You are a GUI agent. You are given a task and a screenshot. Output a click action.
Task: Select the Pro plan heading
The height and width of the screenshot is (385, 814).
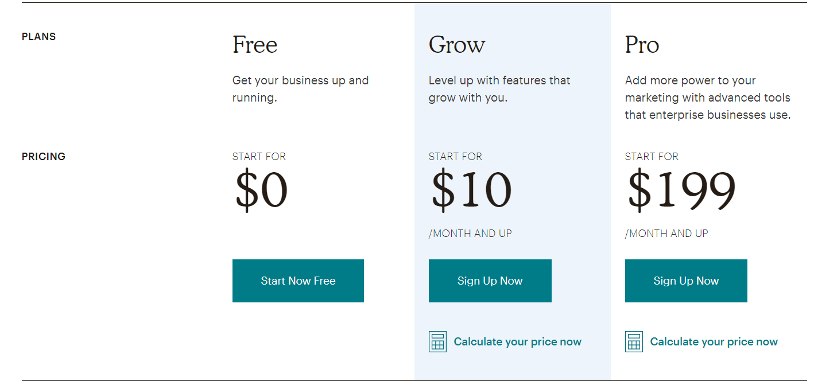tap(642, 45)
